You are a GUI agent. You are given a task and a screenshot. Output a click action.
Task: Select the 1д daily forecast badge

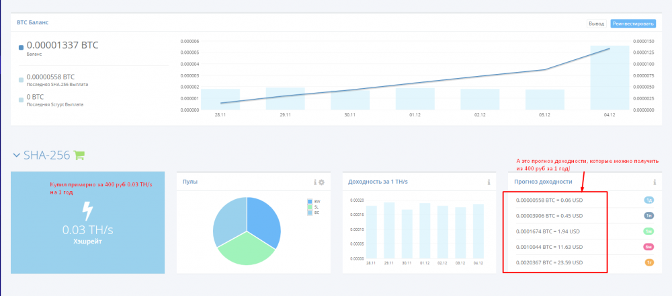[649, 200]
